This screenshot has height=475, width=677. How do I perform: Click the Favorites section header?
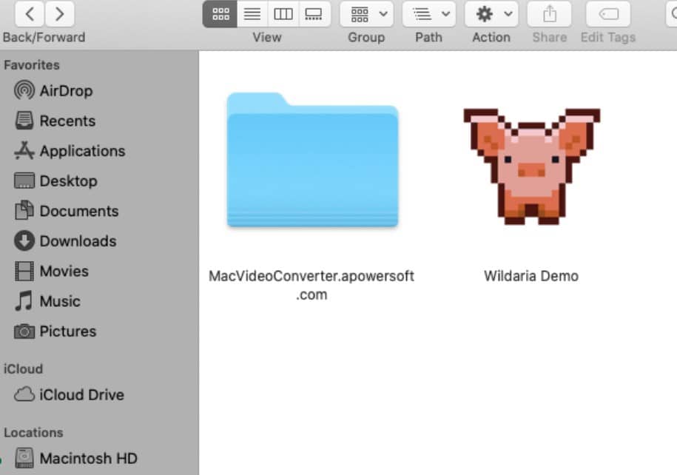point(32,65)
